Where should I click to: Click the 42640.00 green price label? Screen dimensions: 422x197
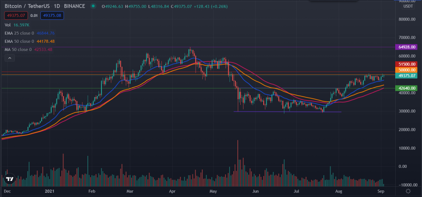tap(406, 88)
